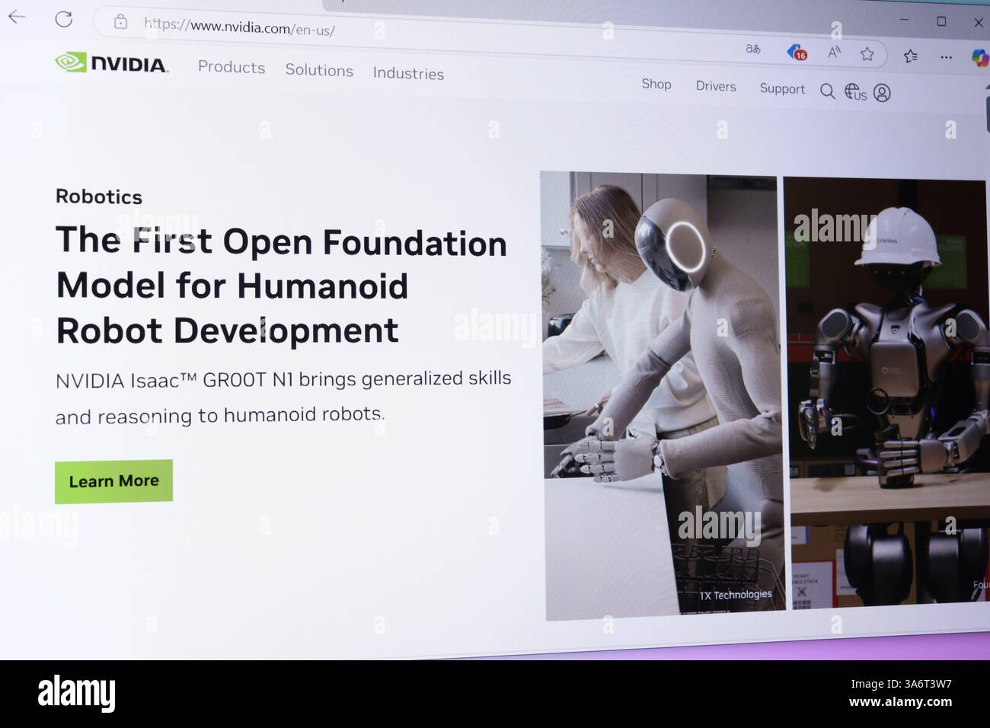Open the shopping badge icon showing 16
990x728 pixels.
tap(797, 52)
